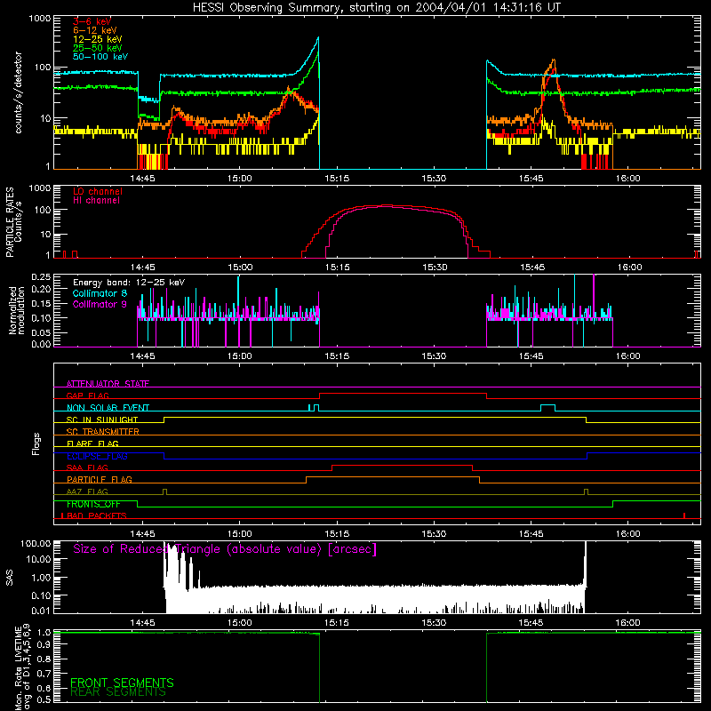Click the HESSI Observing Summary title
This screenshot has width=711, height=711.
coord(376,8)
